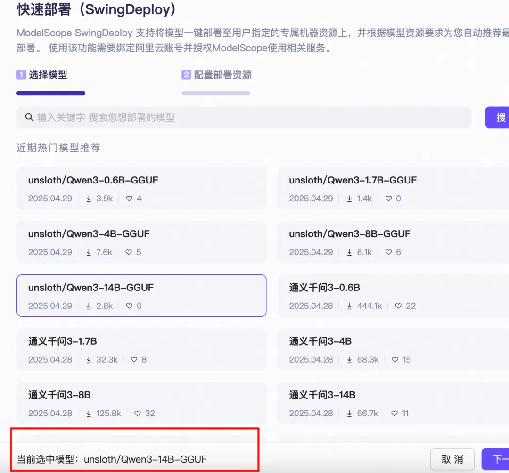509x473 pixels.
Task: Select step 1 选择模型 tab
Action: [42, 75]
